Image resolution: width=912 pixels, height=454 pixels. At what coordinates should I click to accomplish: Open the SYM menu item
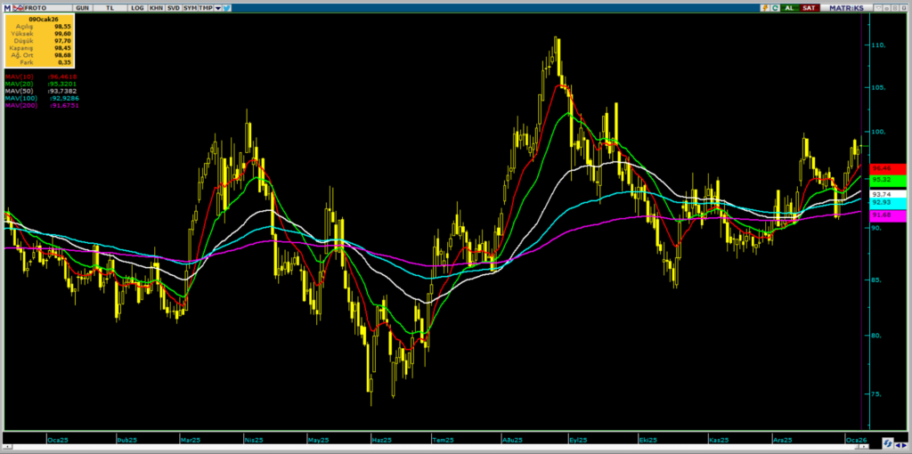pos(190,7)
